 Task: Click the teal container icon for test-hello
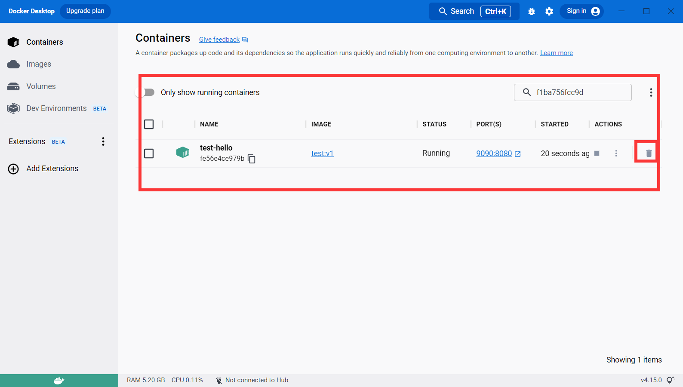(183, 153)
